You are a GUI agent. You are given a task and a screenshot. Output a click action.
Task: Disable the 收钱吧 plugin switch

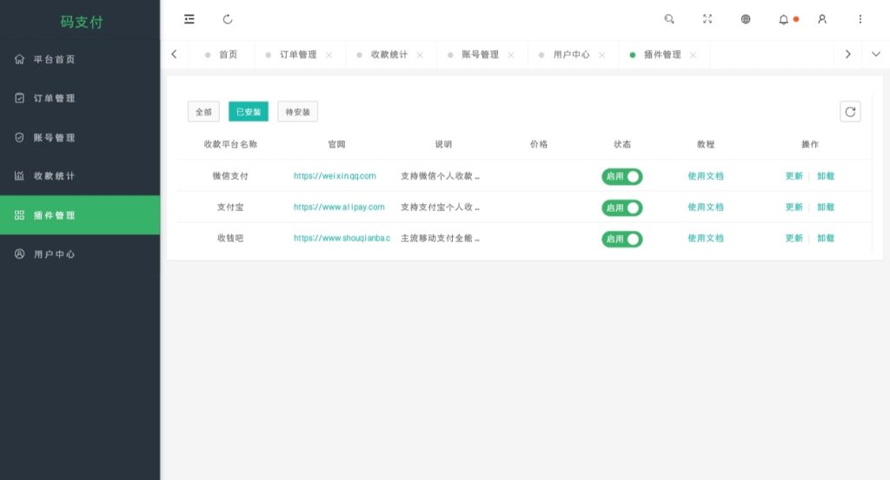622,240
